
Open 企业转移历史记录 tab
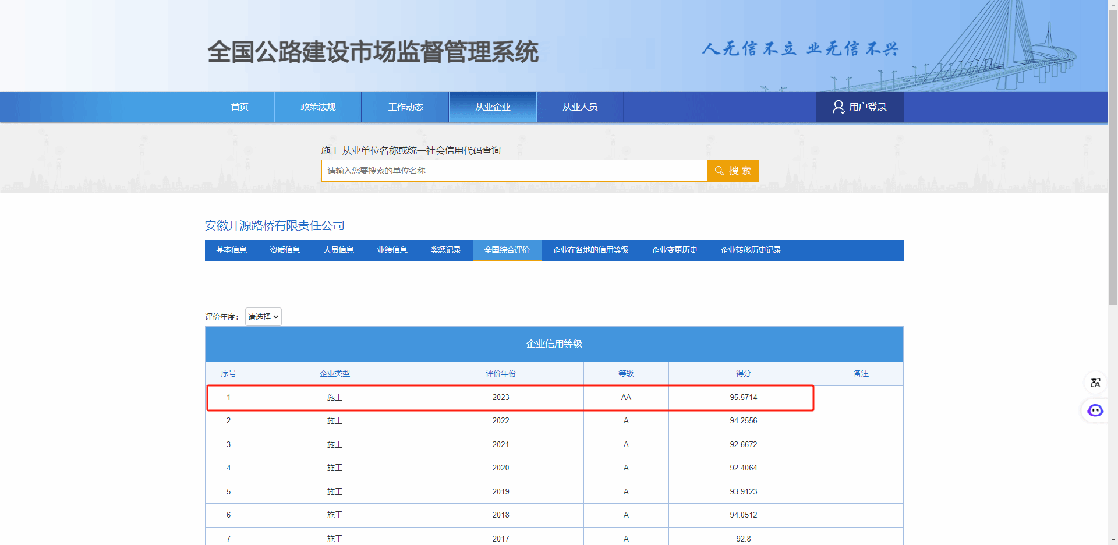coord(751,250)
